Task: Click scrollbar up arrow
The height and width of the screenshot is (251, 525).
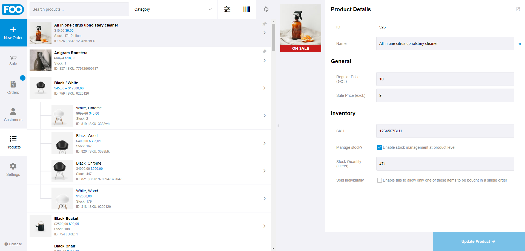Action: click(273, 21)
